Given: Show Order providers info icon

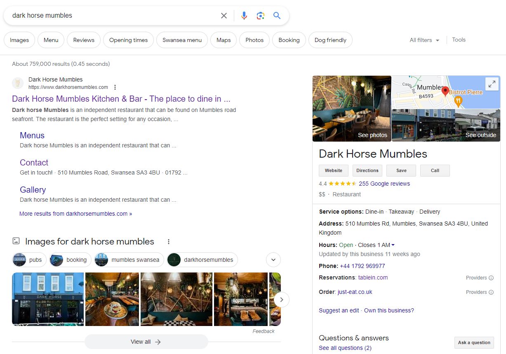Looking at the screenshot, I should (x=491, y=292).
